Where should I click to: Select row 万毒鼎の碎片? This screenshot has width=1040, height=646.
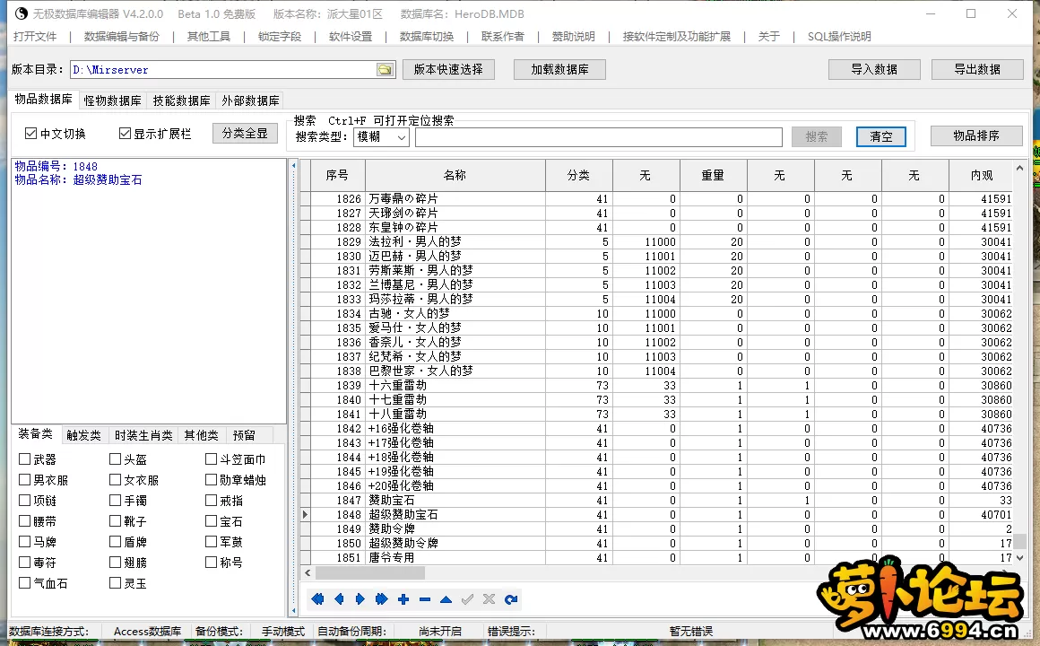point(656,198)
